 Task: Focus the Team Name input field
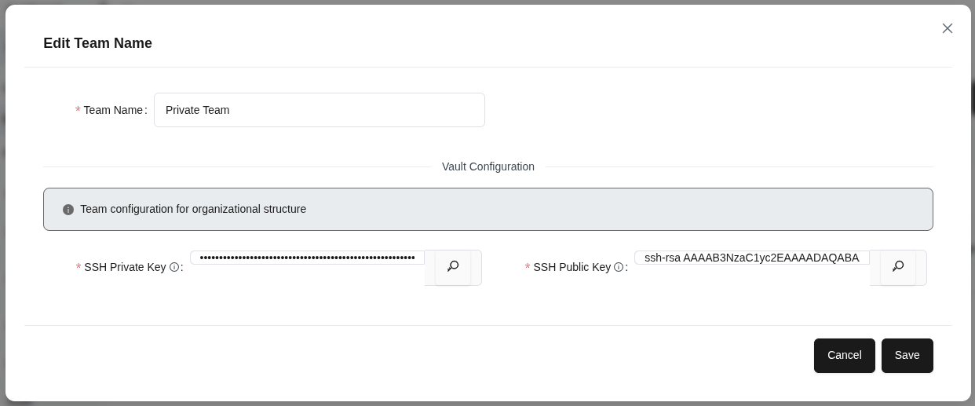[x=319, y=110]
